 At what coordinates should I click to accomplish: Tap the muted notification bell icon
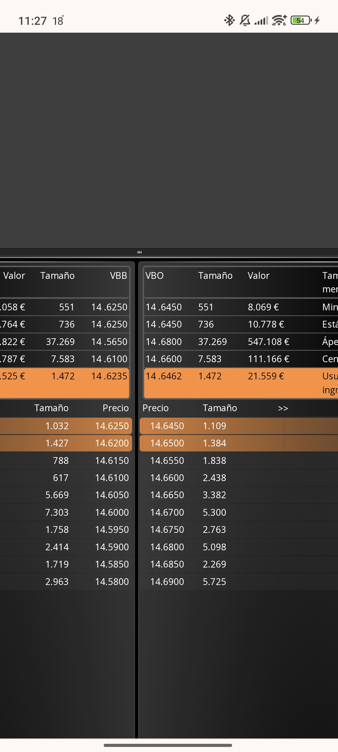(245, 21)
